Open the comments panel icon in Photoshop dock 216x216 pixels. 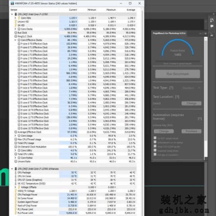[212, 26]
